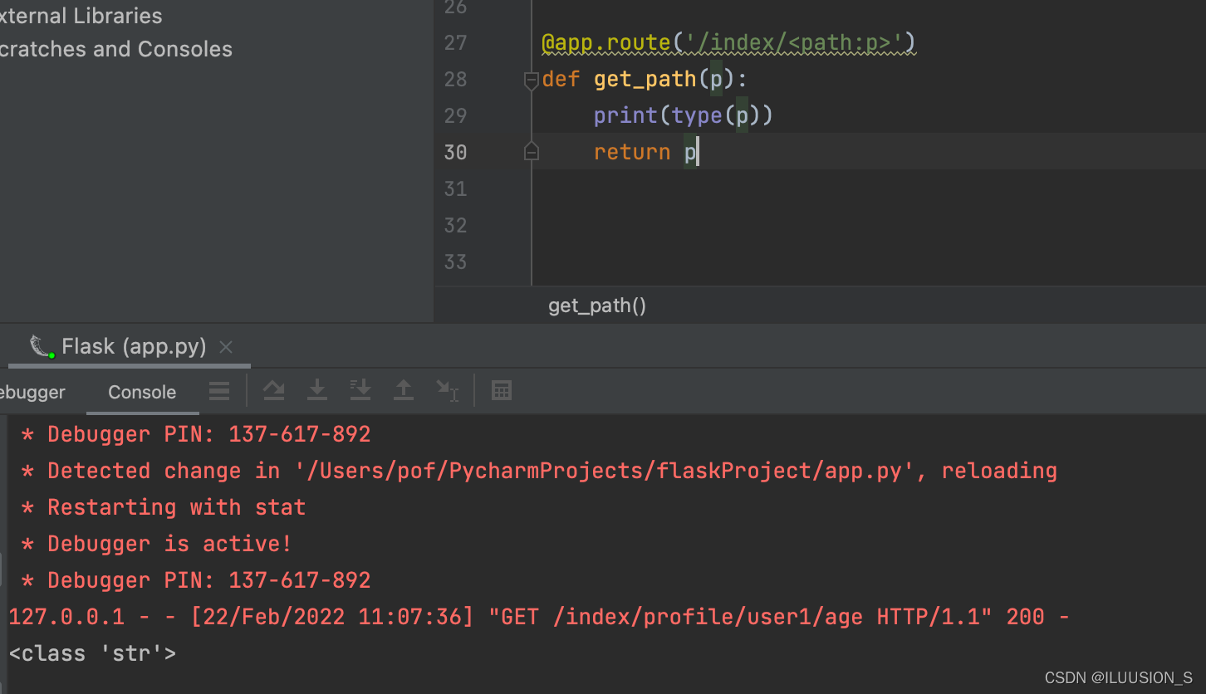Close the Flask (app.py) session tab
1206x694 pixels.
point(226,347)
